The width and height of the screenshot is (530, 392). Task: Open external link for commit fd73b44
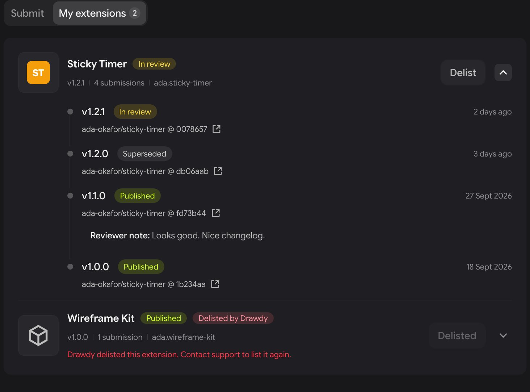click(x=216, y=213)
